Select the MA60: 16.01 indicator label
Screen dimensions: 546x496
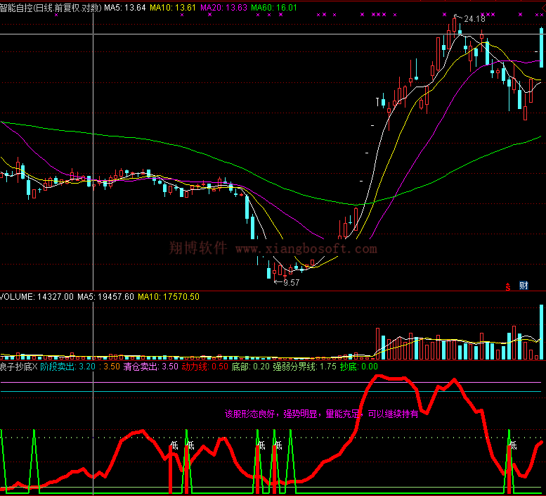pos(273,8)
